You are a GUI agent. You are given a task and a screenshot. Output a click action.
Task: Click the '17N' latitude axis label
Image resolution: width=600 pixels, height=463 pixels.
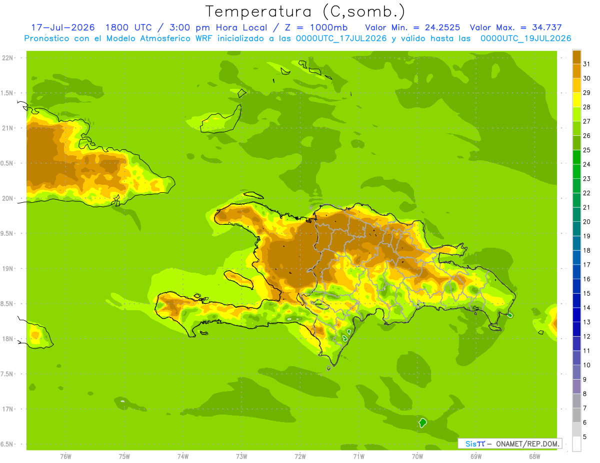[x=7, y=409]
